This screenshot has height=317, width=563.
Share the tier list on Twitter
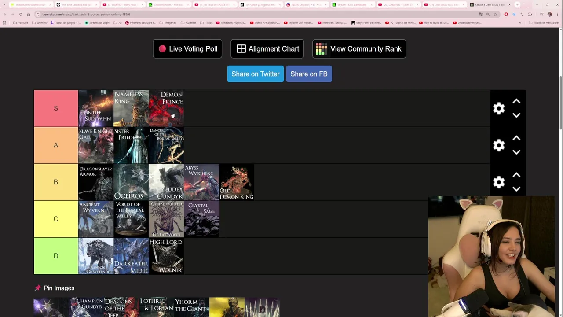point(255,74)
